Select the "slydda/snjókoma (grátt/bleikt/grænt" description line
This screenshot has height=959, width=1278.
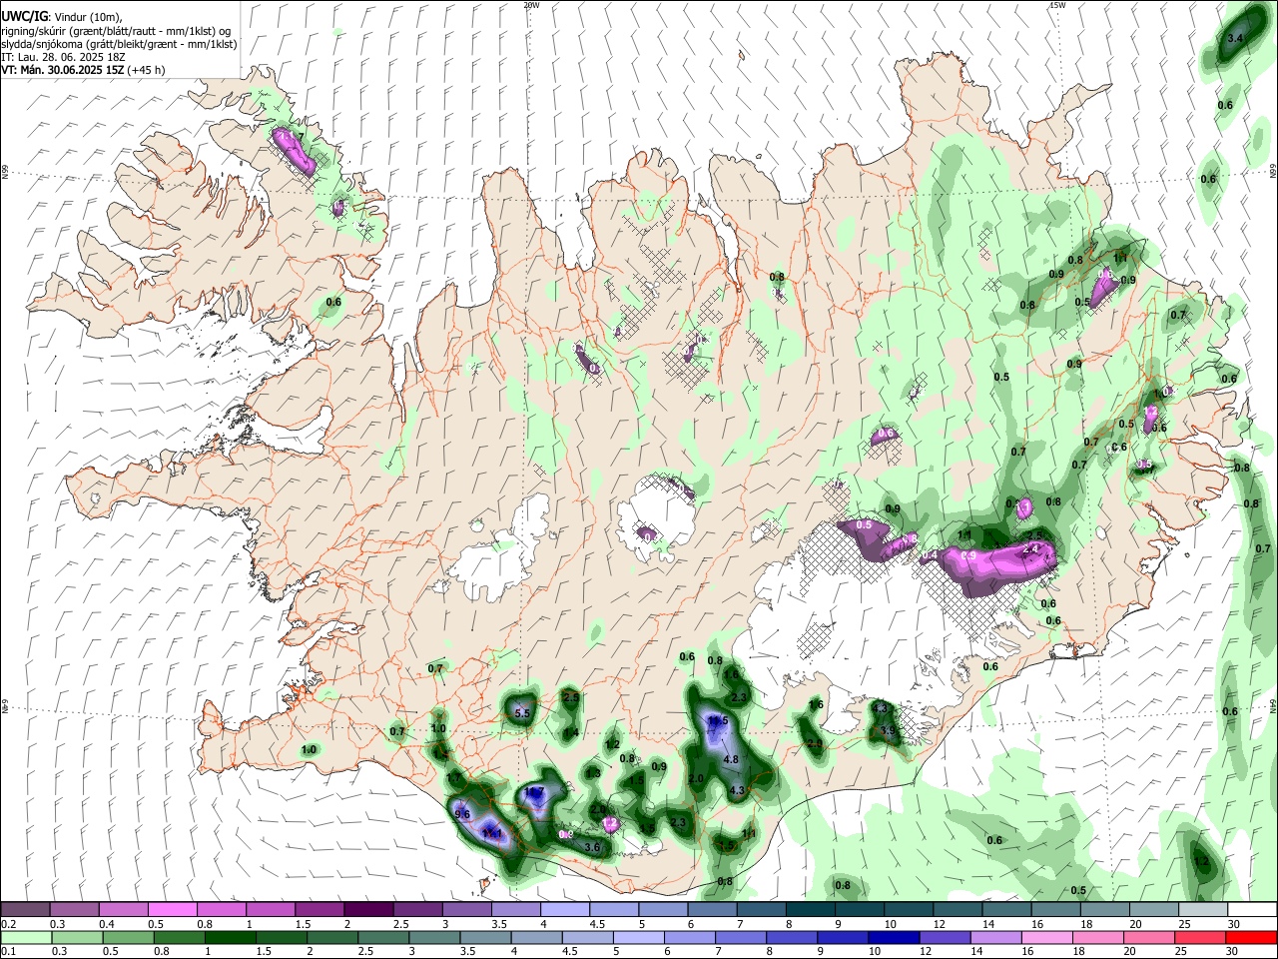(119, 44)
